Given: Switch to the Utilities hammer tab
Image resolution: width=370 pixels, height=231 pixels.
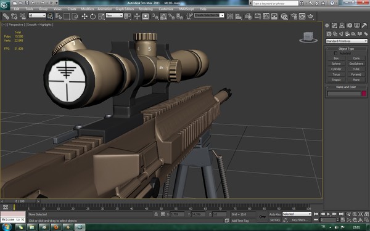Looking at the screenshot, I should pyautogui.click(x=364, y=25).
